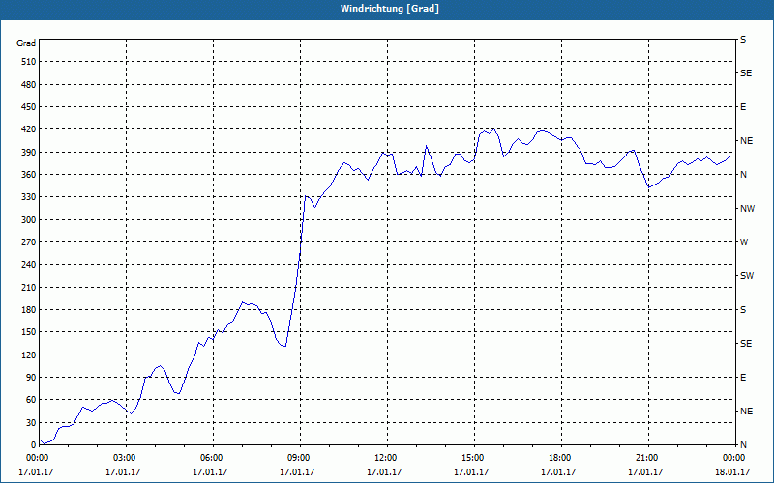Select the 330 y-axis tick label

(x=29, y=197)
